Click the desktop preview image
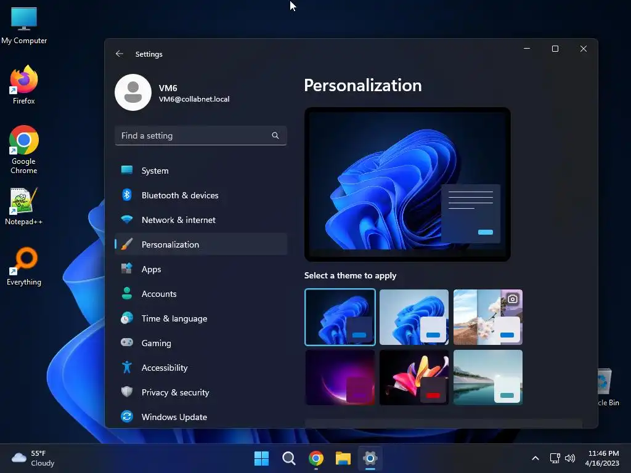 point(407,184)
